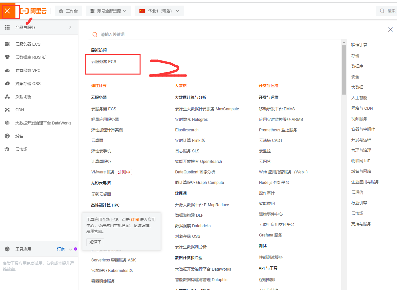Jump to 人工智能 category
This screenshot has height=290, width=397.
click(x=359, y=98)
